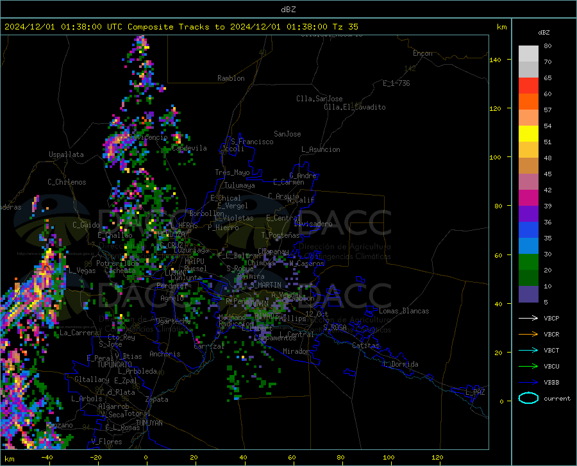Image resolution: width=577 pixels, height=466 pixels.
Task: Click the 'Anchoris' map label
Action: point(165,354)
